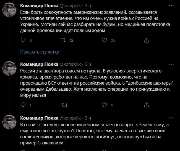This screenshot has width=180, height=151.
Task: Open Командир Полка name in second tweet
Action: click(x=39, y=64)
